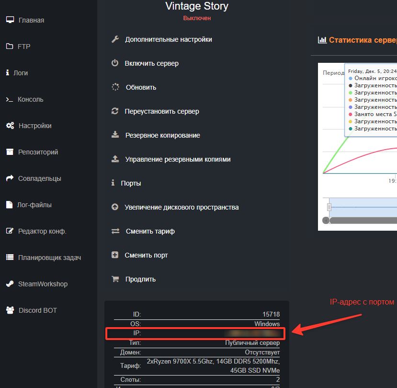Click the blurred IP address value field
The image size is (397, 388).
point(253,333)
